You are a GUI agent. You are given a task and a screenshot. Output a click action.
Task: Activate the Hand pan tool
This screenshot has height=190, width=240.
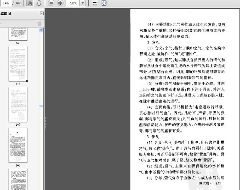38,3
